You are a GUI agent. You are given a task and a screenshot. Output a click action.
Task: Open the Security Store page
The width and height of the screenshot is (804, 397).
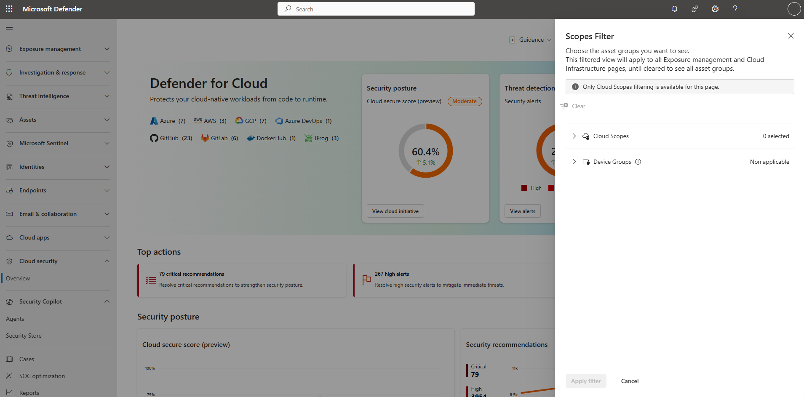coord(24,336)
